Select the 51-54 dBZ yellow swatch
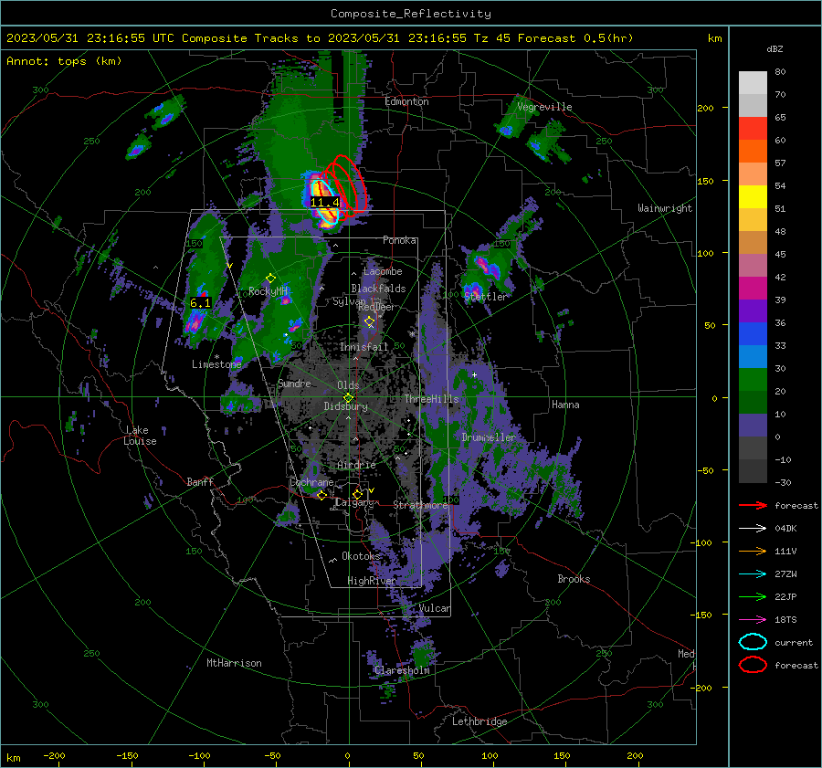This screenshot has height=768, width=822. coord(753,197)
